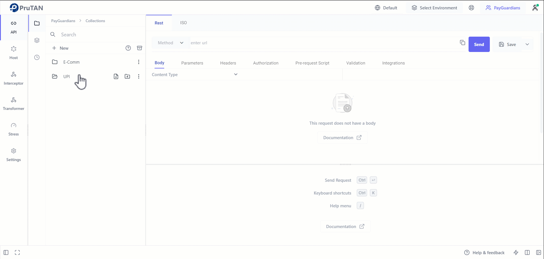Open the Transformer section
The width and height of the screenshot is (544, 259).
pyautogui.click(x=14, y=104)
